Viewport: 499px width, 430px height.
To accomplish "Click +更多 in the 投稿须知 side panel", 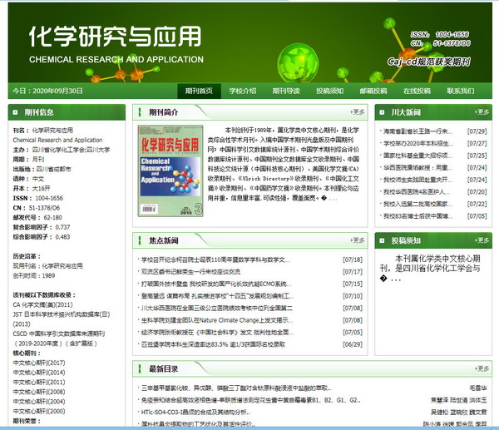I will 482,240.
